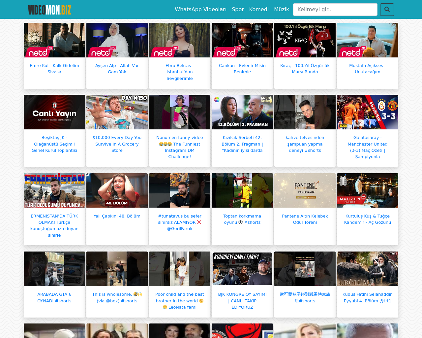Open 'Mustafa Açıkses - Unutacağım' link
This screenshot has width=422, height=338.
[368, 69]
